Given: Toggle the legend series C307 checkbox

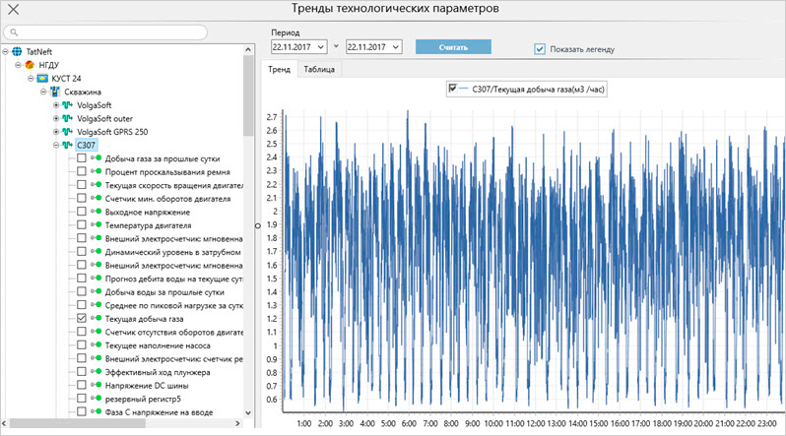Looking at the screenshot, I should 452,90.
